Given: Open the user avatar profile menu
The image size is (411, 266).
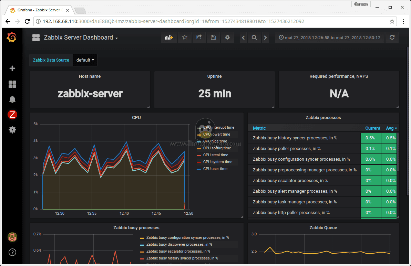Looking at the screenshot, I should pos(12,237).
